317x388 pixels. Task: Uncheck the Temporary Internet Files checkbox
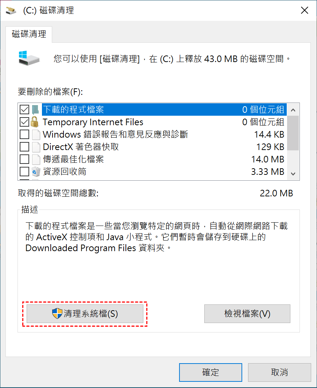[x=24, y=122]
